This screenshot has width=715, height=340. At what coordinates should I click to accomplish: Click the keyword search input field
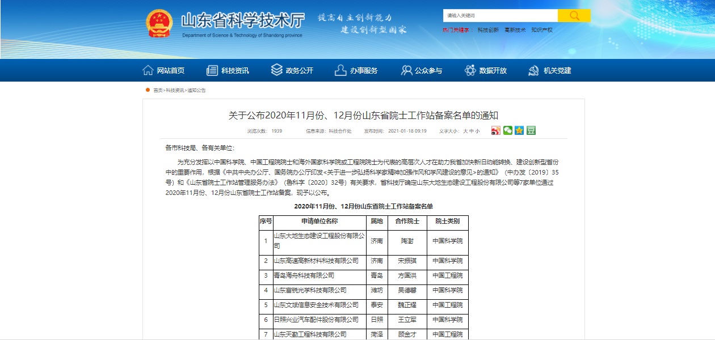pos(499,15)
